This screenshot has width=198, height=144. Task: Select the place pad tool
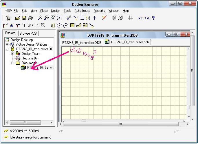[x=12, y=26]
